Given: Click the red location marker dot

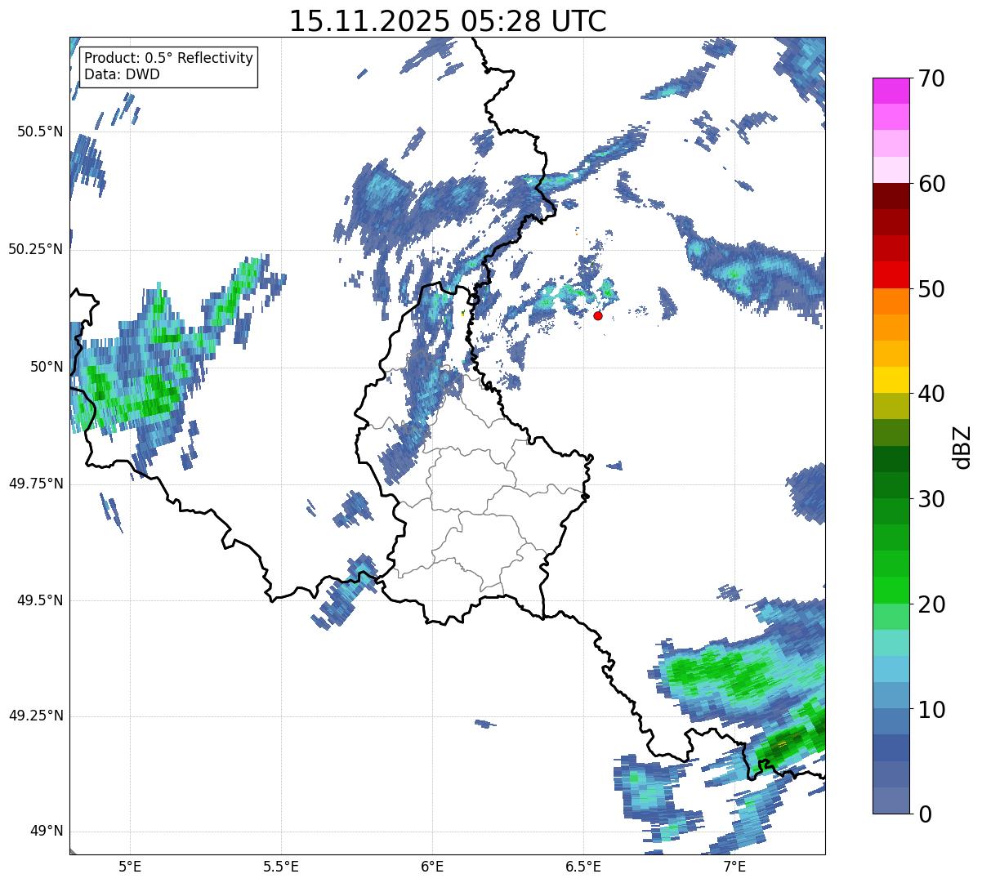Looking at the screenshot, I should [598, 315].
